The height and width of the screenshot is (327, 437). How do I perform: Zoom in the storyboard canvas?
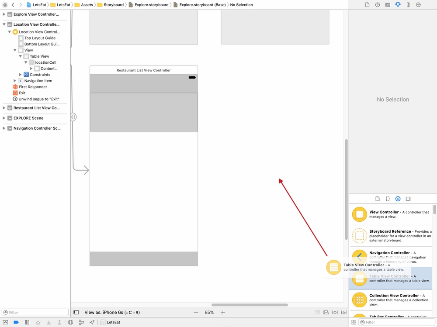(x=223, y=313)
